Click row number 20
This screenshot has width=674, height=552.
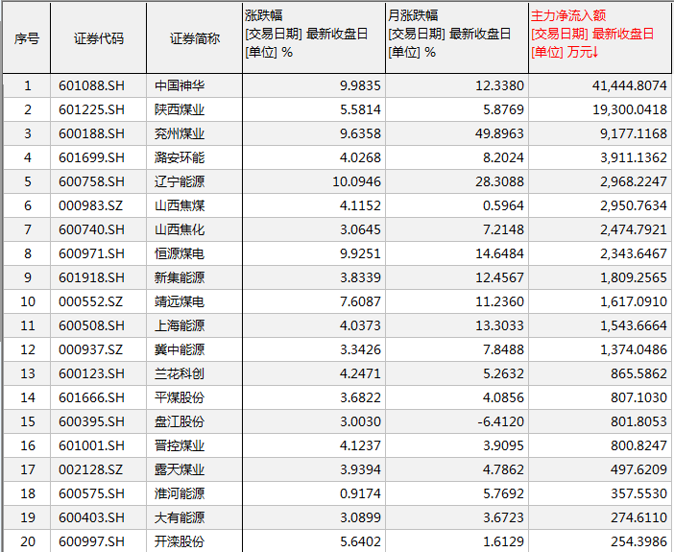[28, 541]
